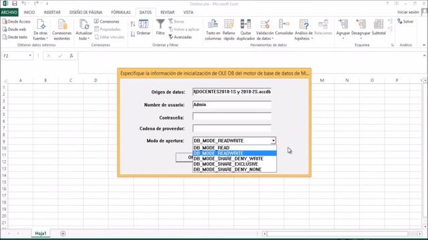Click Texto en columnas

[x=213, y=30]
